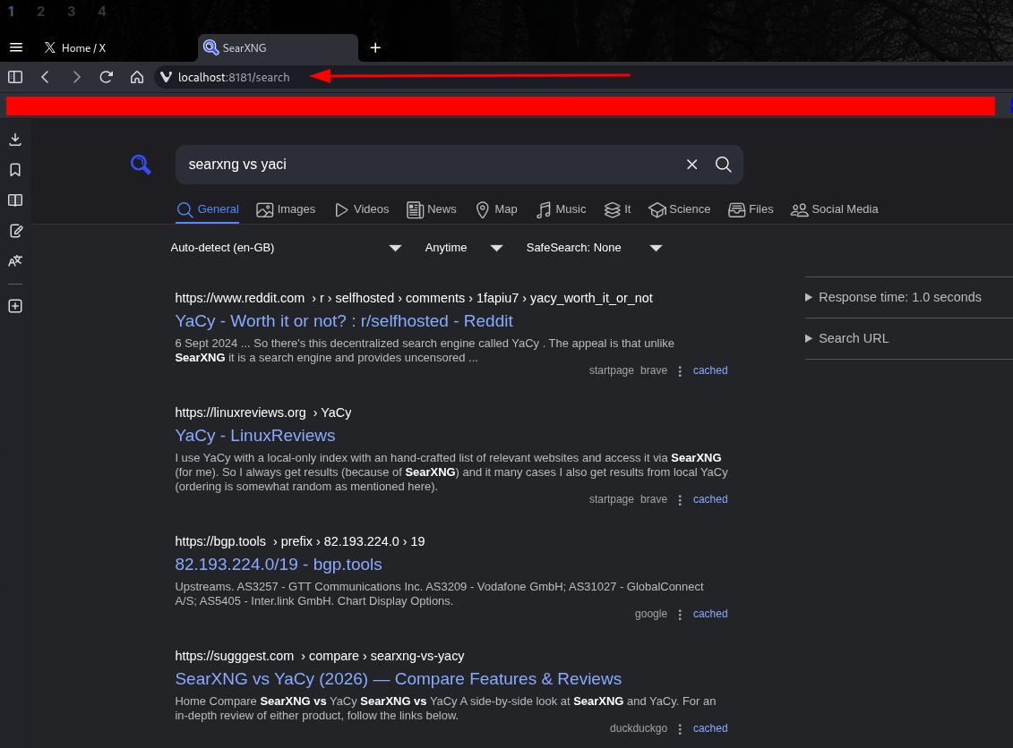Reload the SearXNG page
This screenshot has height=748, width=1013.
107,78
